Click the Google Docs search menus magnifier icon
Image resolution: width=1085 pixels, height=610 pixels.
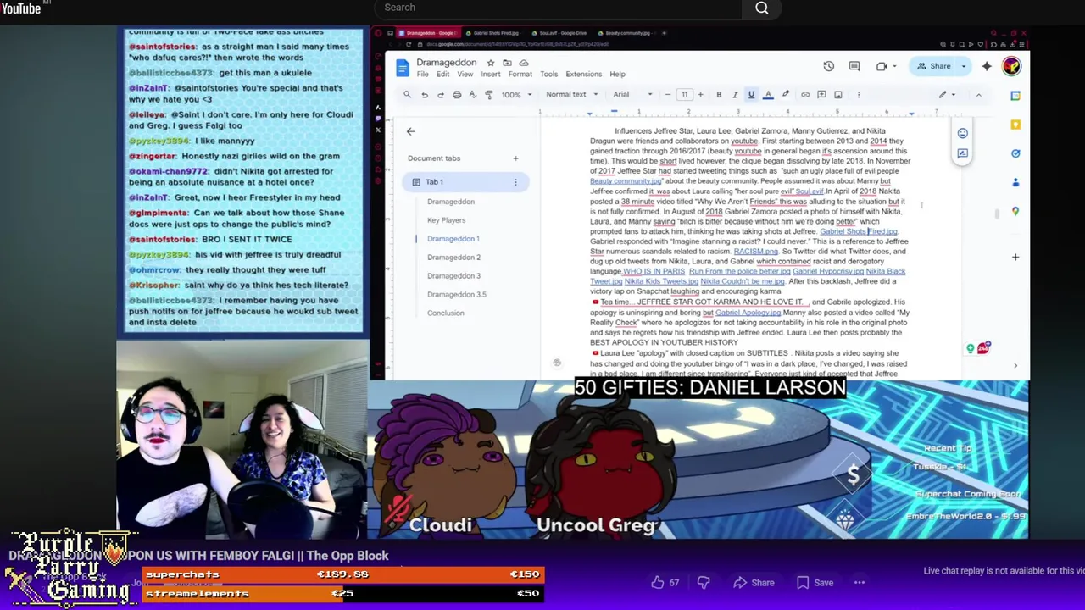pos(407,95)
